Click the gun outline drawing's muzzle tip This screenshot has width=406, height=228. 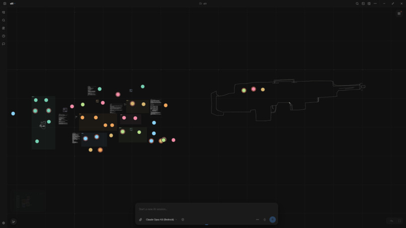(x=363, y=87)
